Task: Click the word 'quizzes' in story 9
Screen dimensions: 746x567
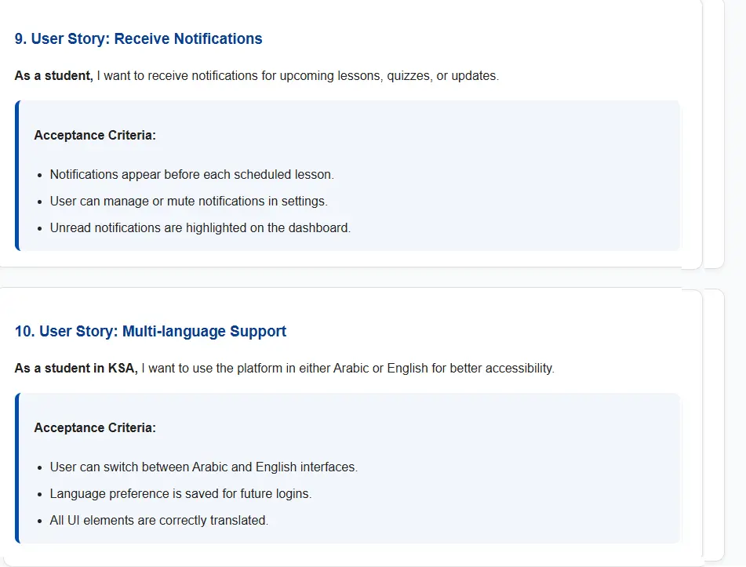Action: [x=408, y=76]
